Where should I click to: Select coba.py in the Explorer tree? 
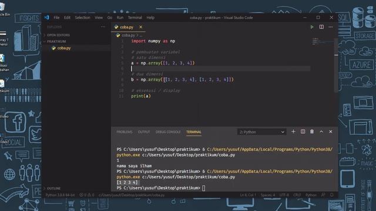64,48
